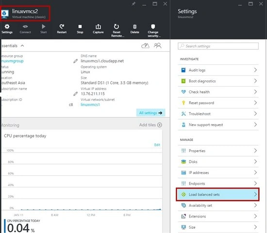This screenshot has width=267, height=233.
Task: Click the Load balanced sets icon
Action: pyautogui.click(x=184, y=194)
